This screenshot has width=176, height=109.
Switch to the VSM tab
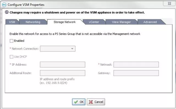[12, 22]
